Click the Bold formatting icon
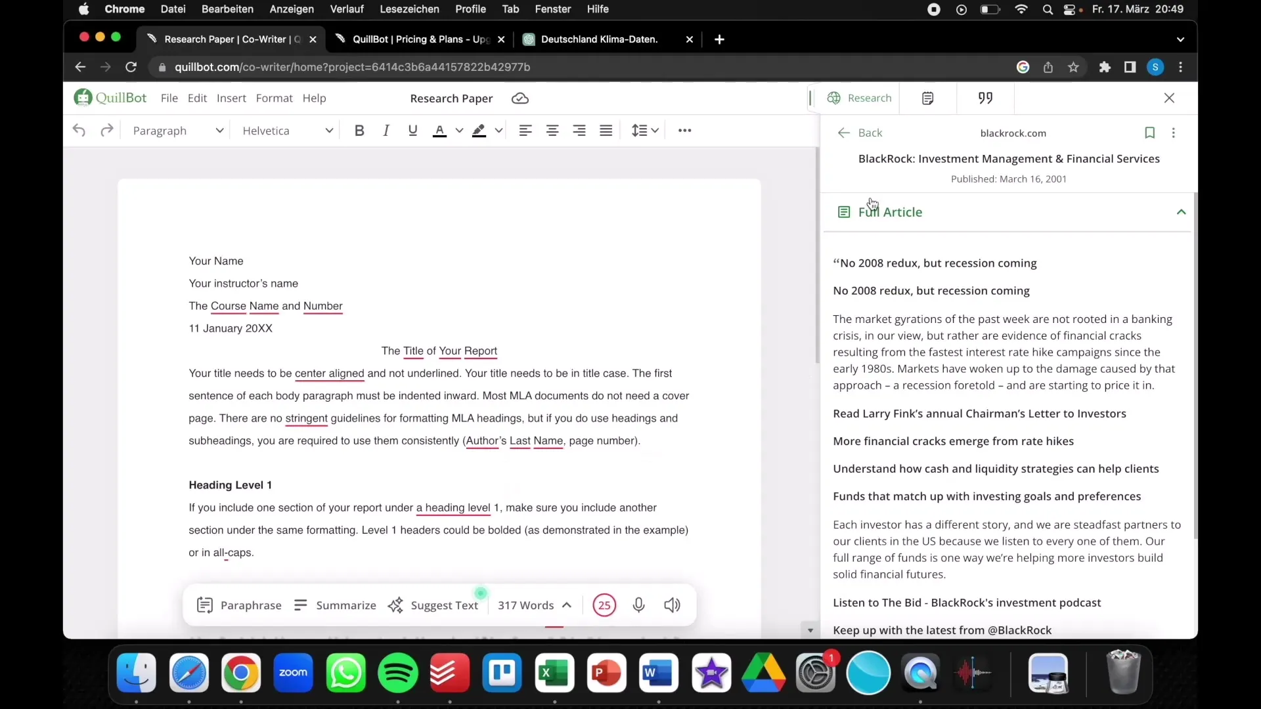This screenshot has width=1261, height=709. pos(359,130)
